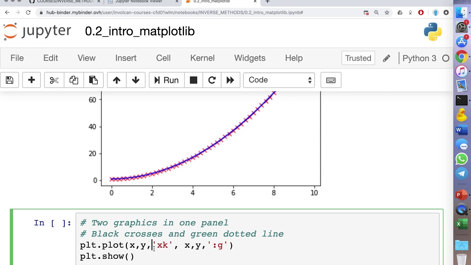This screenshot has height=265, width=471.
Task: Save the notebook with floppy disk icon
Action: coord(10,80)
